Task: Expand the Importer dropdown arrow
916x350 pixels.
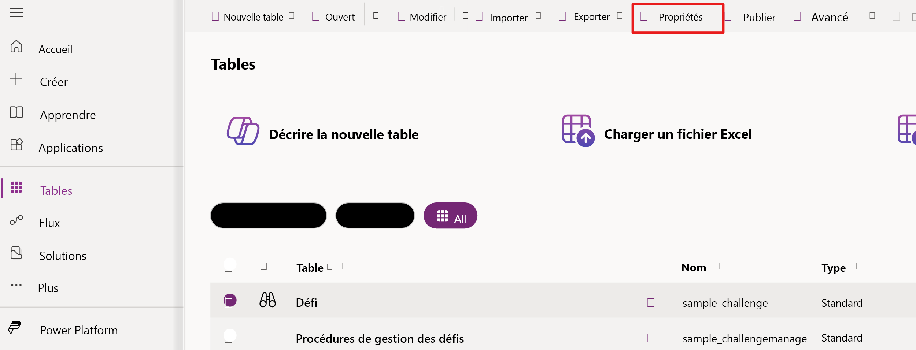Action: pos(538,16)
